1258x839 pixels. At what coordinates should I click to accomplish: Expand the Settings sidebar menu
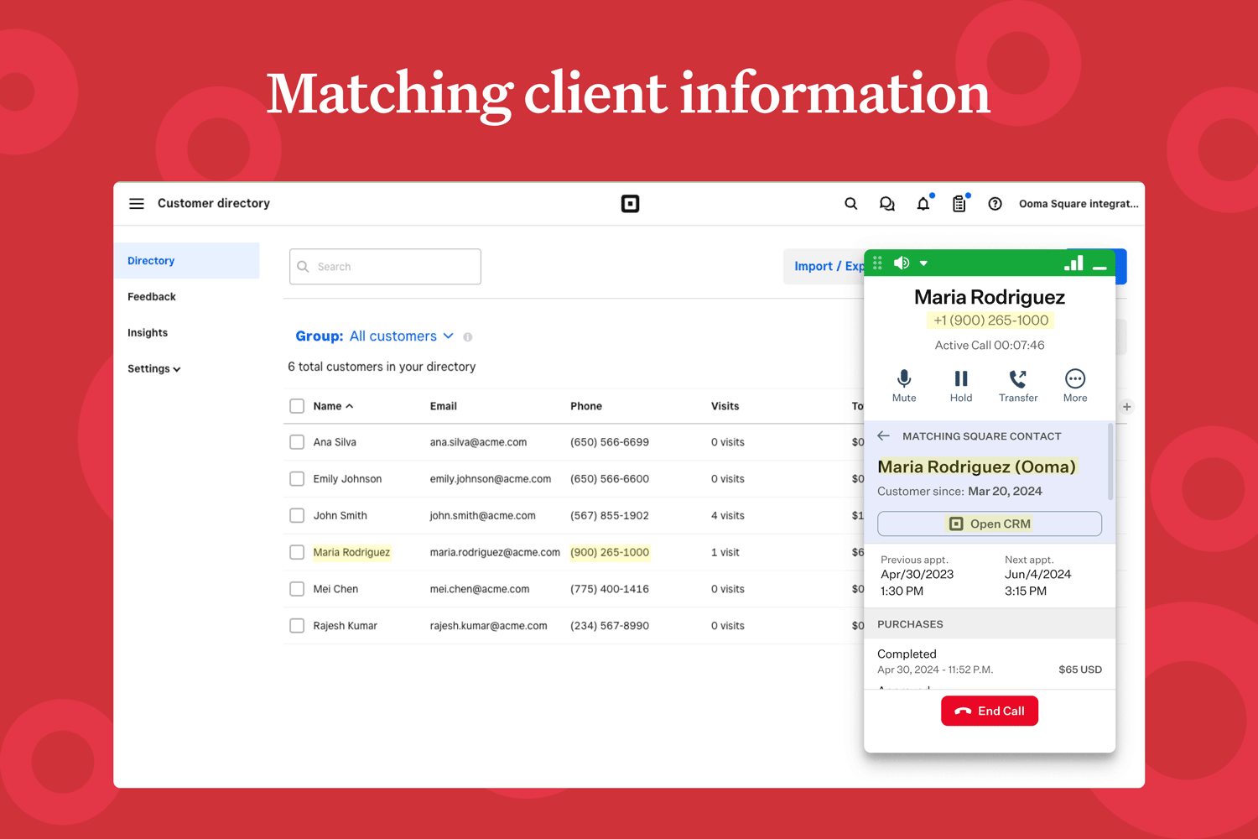[153, 369]
